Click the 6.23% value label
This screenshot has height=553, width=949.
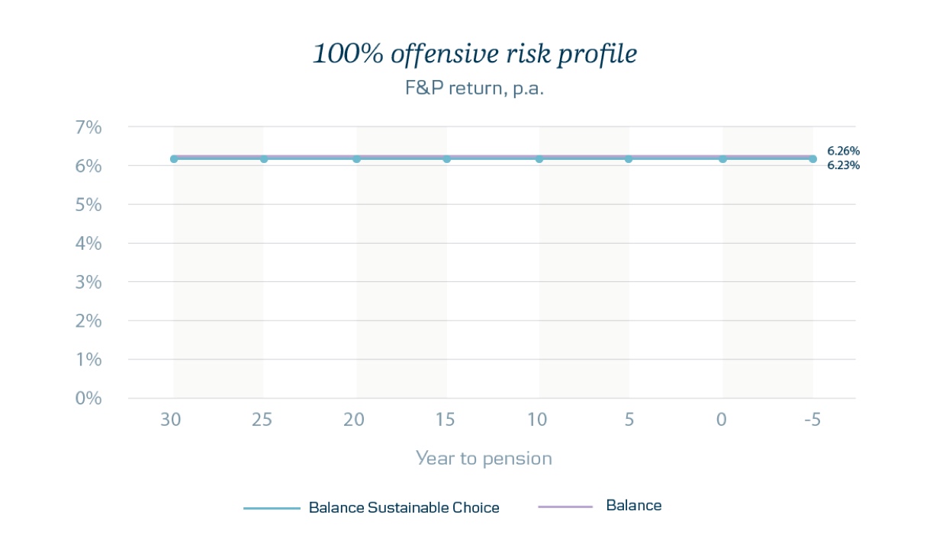843,165
